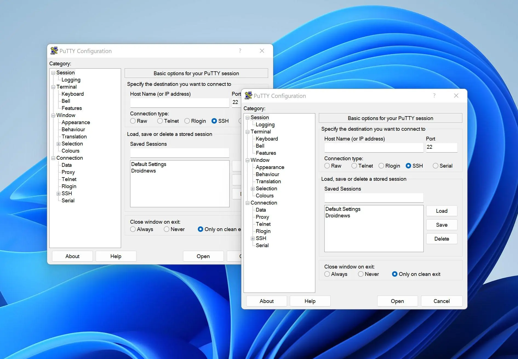The width and height of the screenshot is (518, 359).
Task: Open Keyboard category in front window
Action: (x=267, y=139)
